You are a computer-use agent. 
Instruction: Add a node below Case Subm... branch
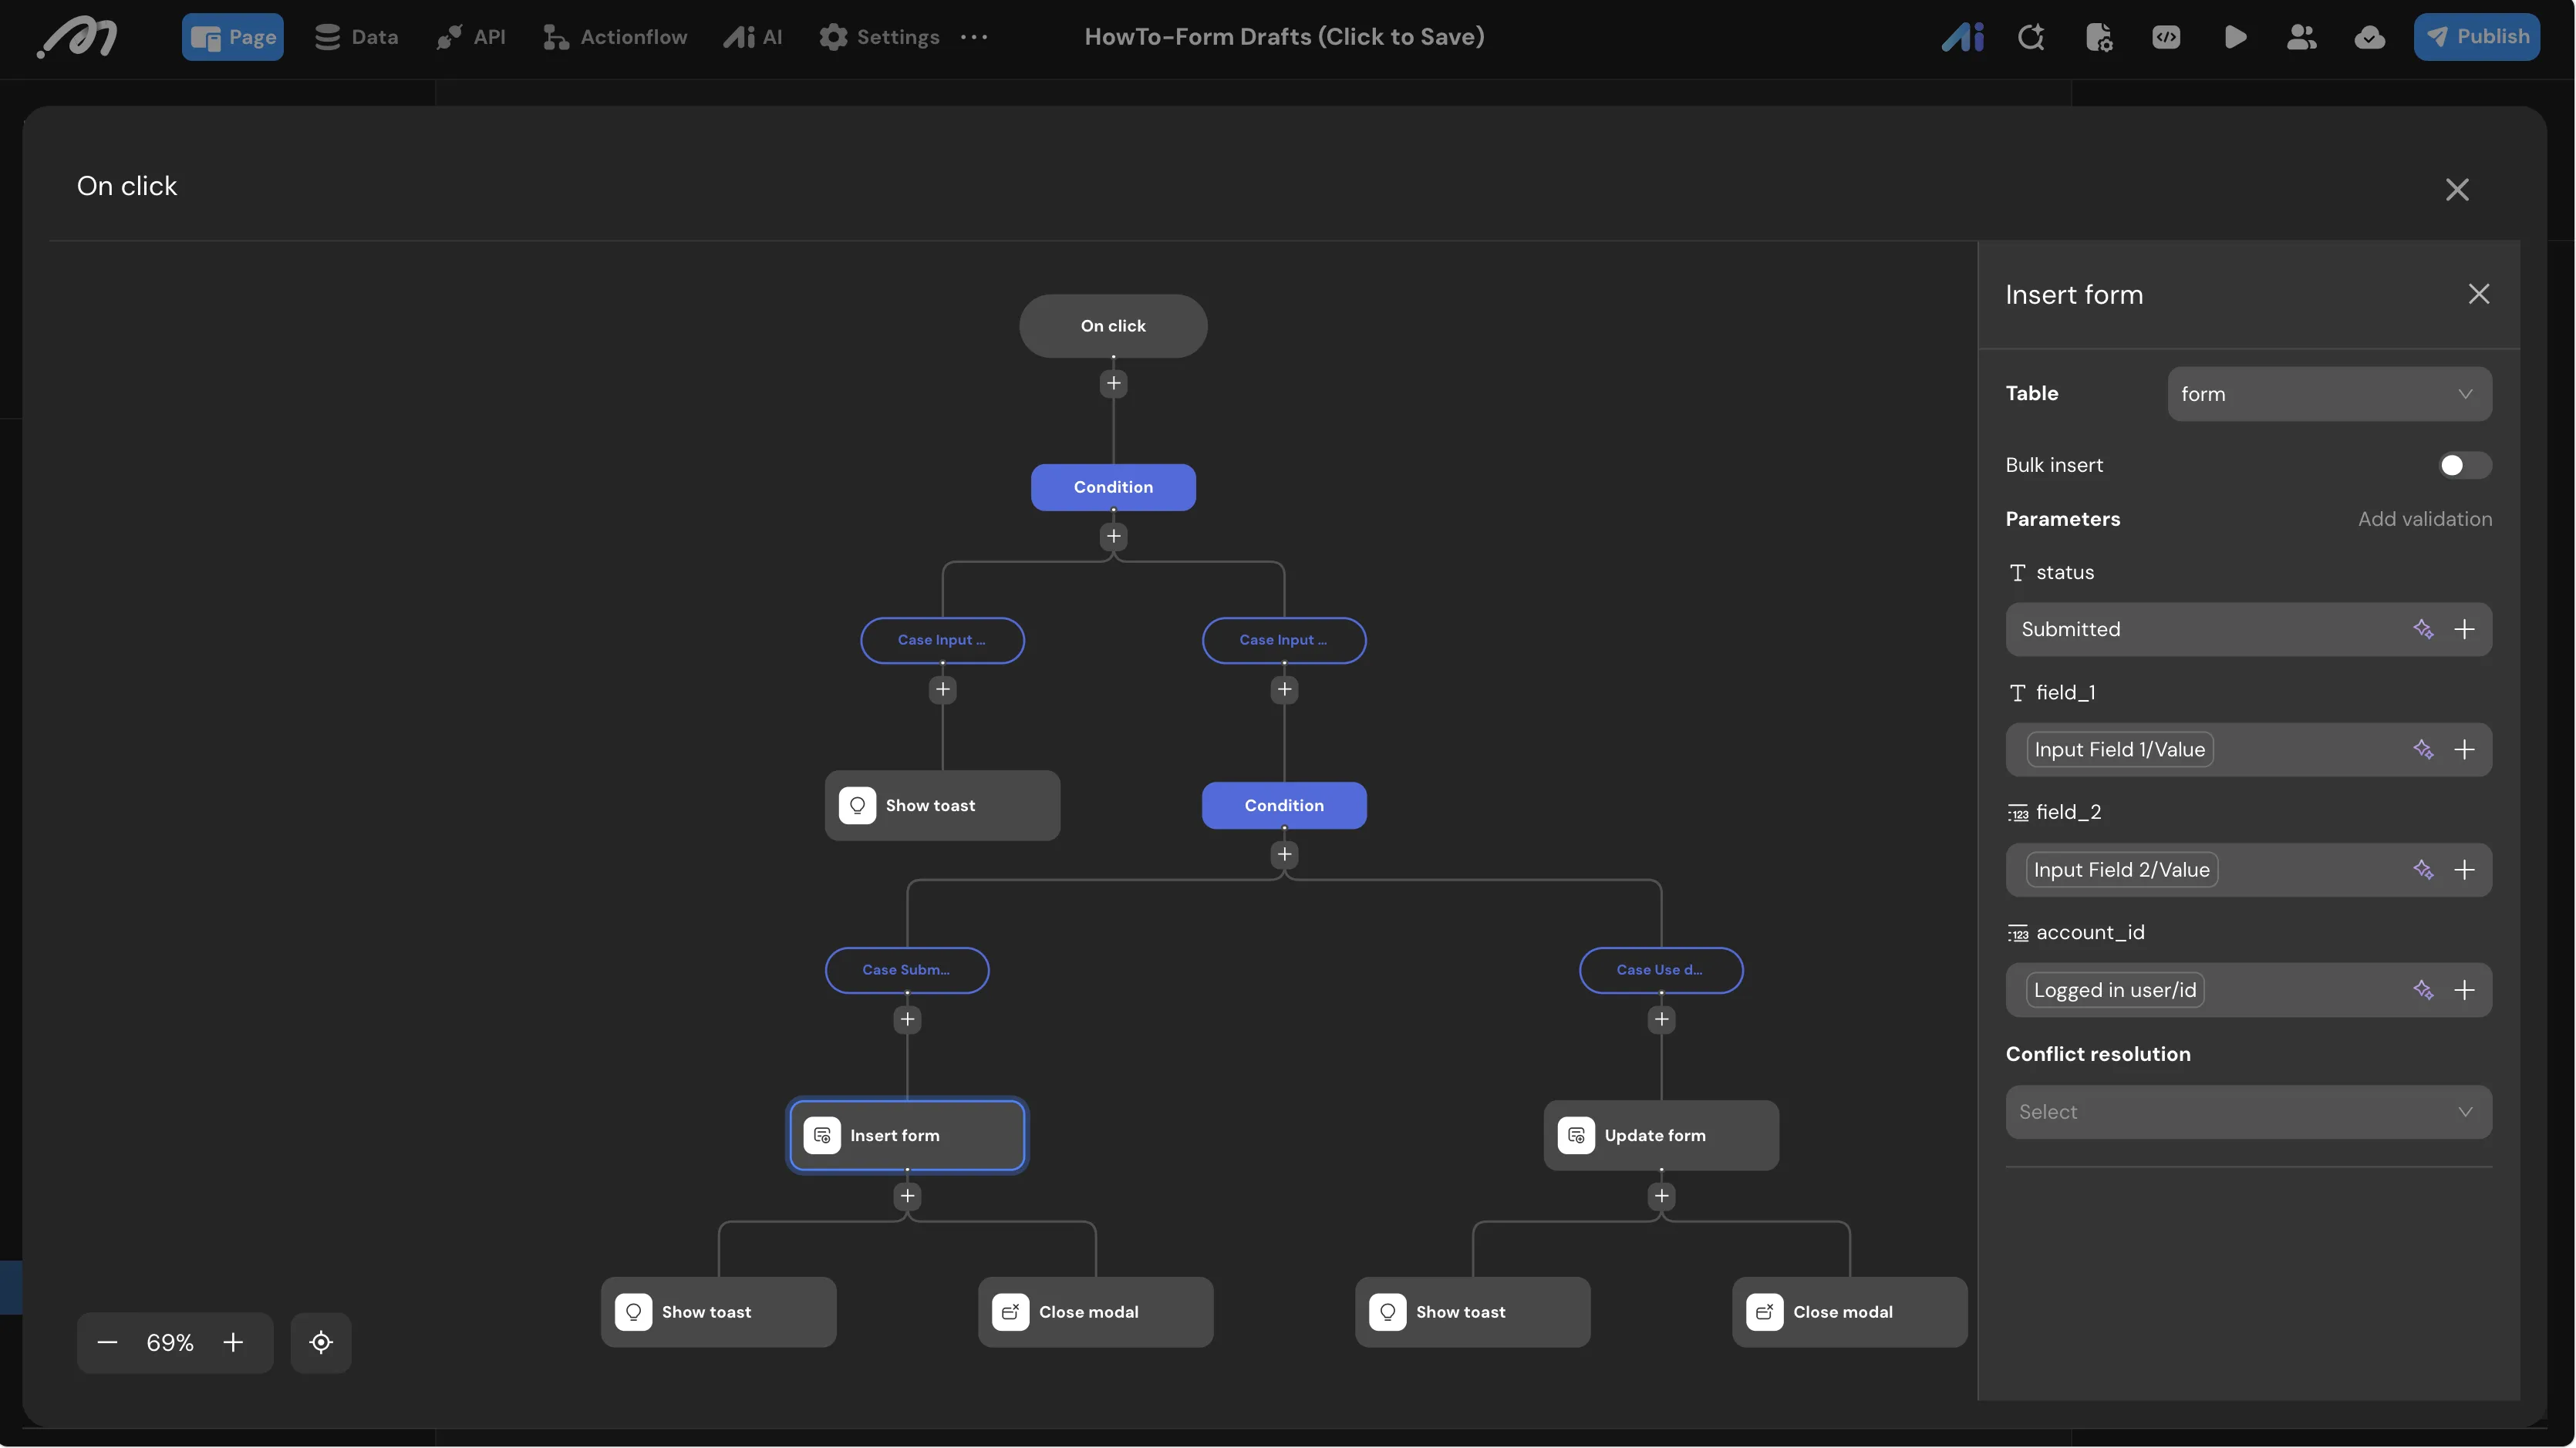(907, 1020)
